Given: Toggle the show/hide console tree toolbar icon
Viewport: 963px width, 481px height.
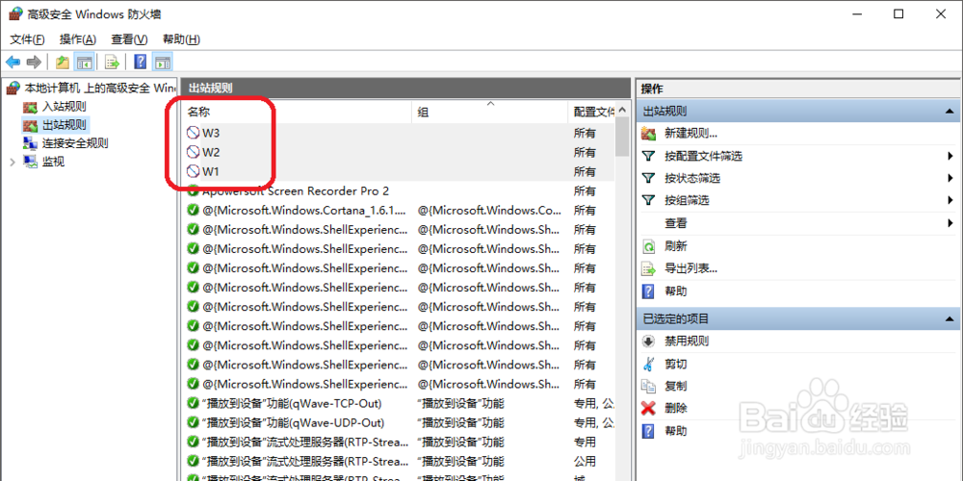Looking at the screenshot, I should 84,62.
